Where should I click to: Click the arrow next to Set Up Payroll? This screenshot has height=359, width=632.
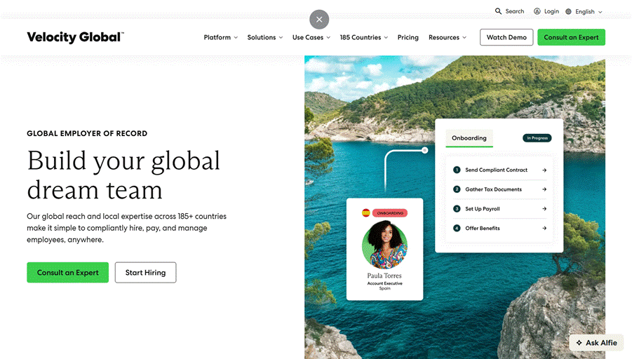pyautogui.click(x=544, y=209)
